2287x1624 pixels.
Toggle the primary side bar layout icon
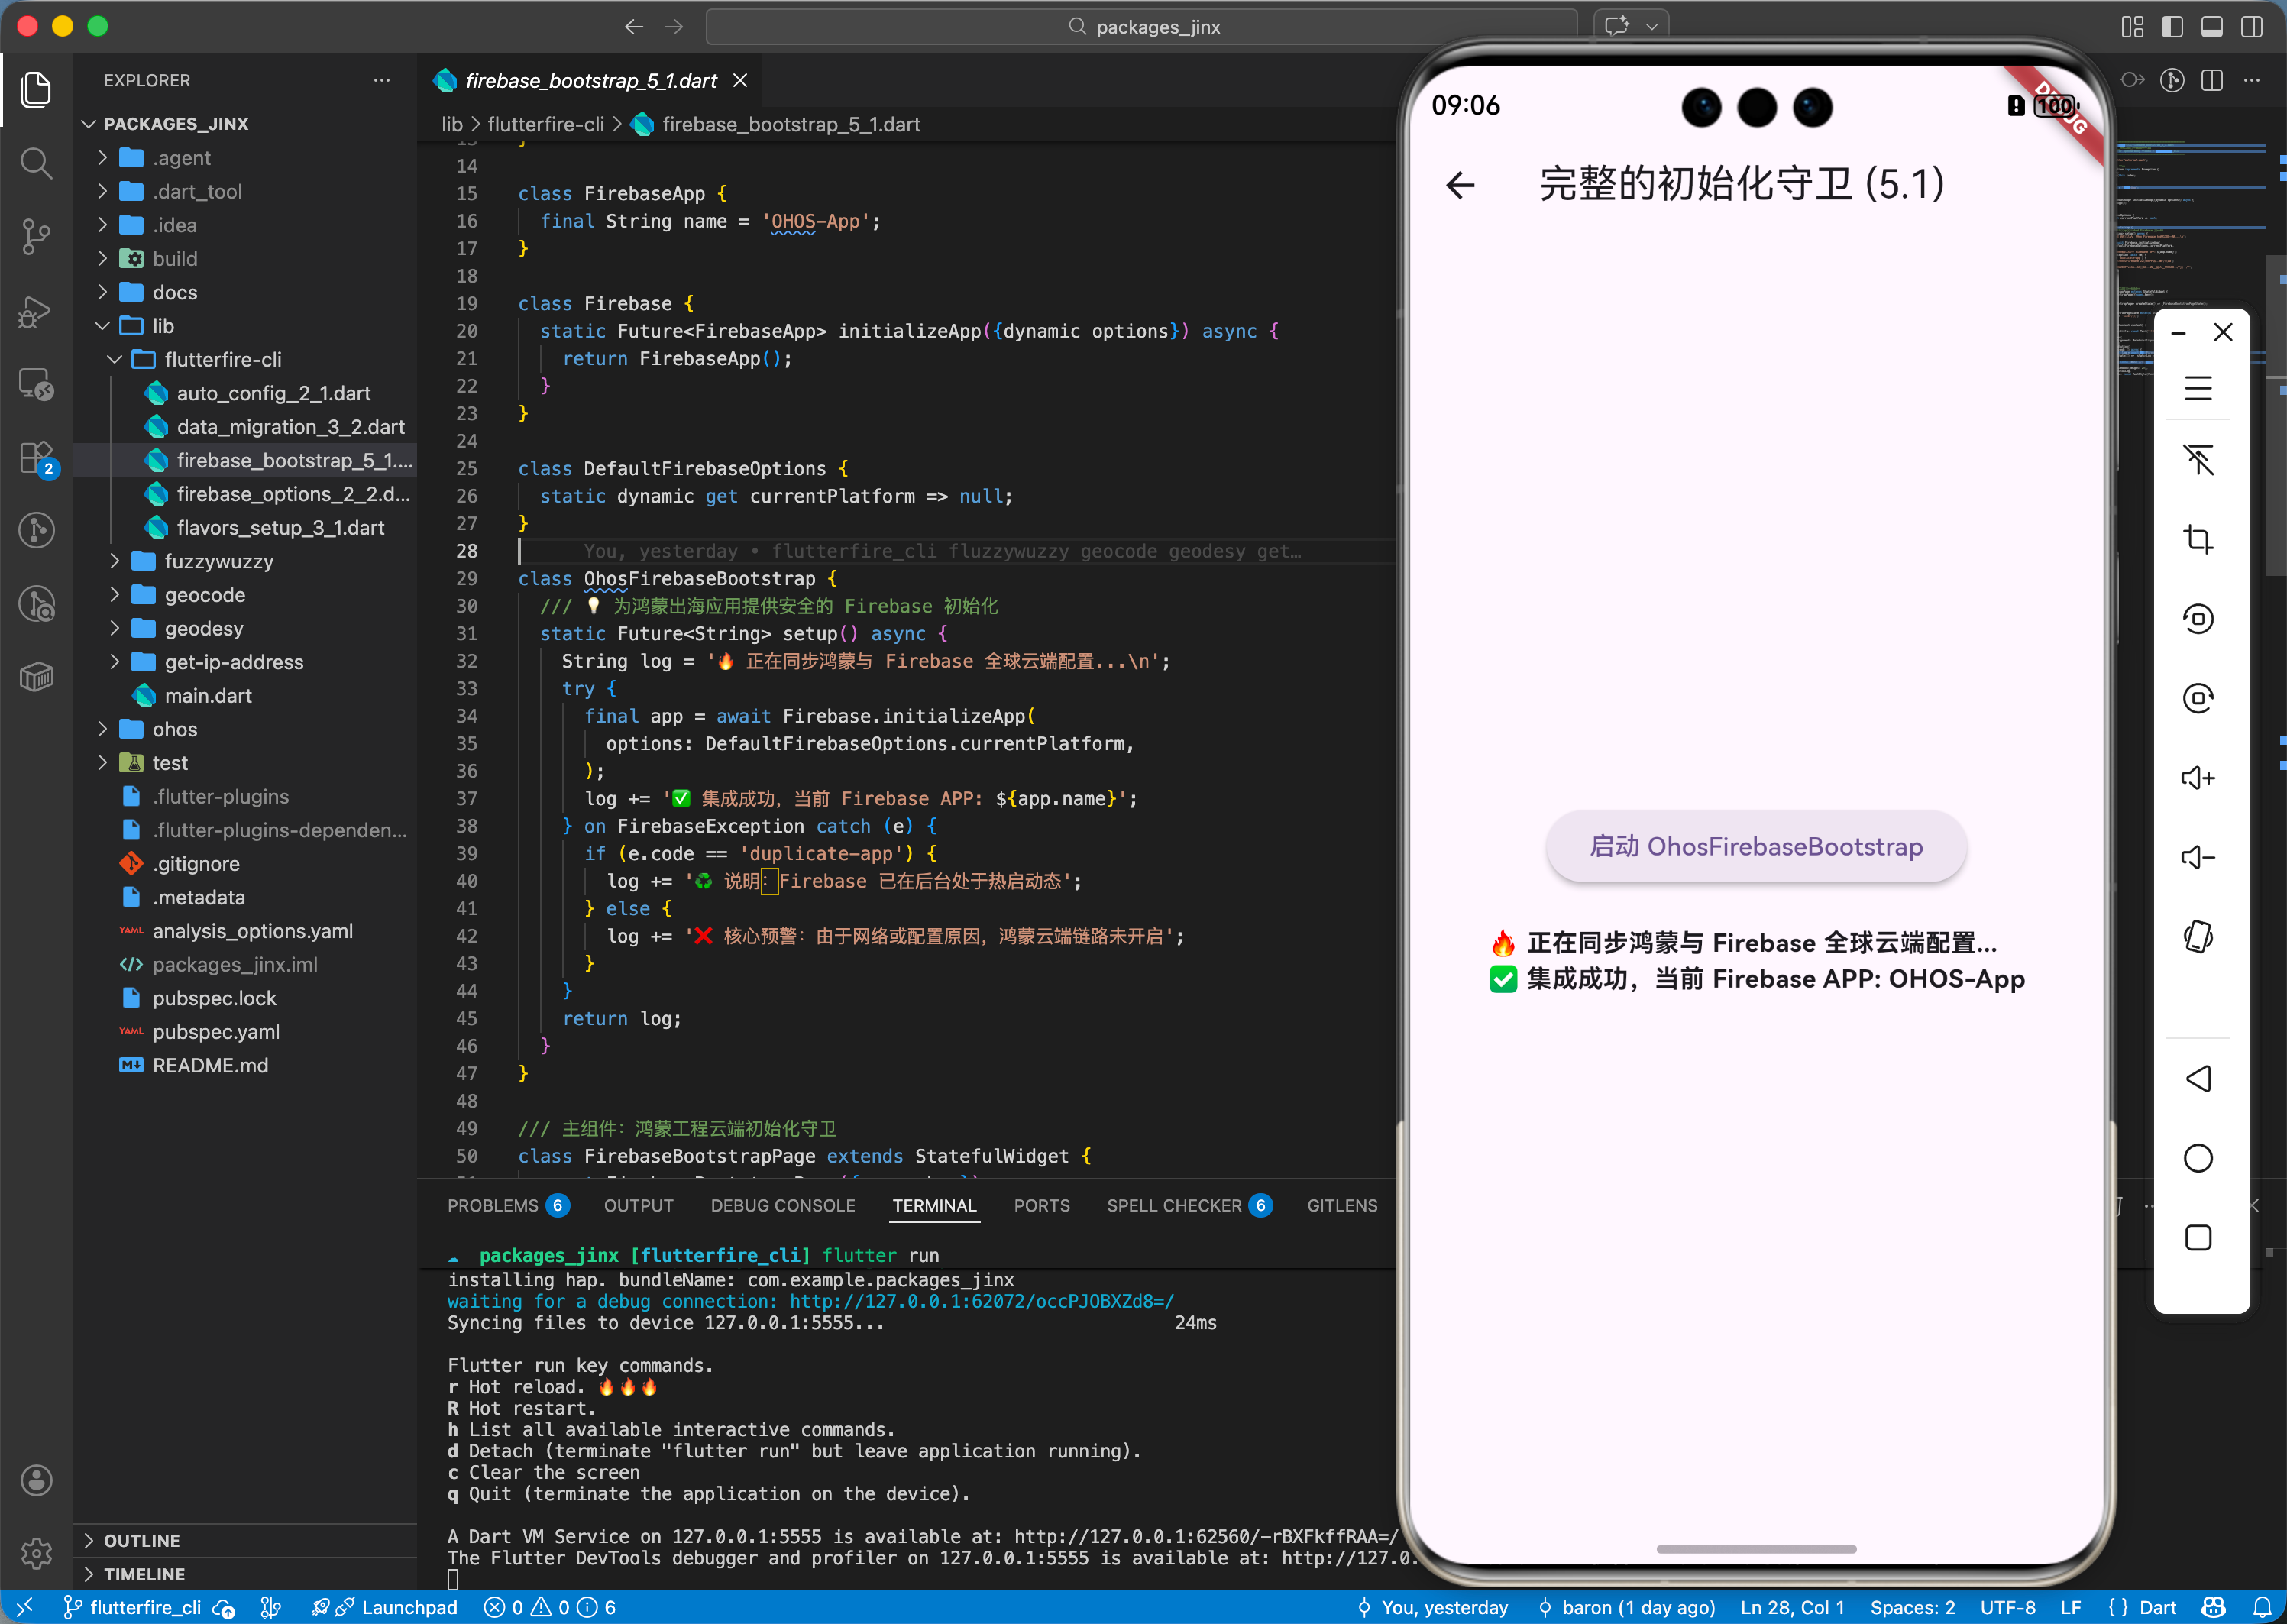point(2171,27)
